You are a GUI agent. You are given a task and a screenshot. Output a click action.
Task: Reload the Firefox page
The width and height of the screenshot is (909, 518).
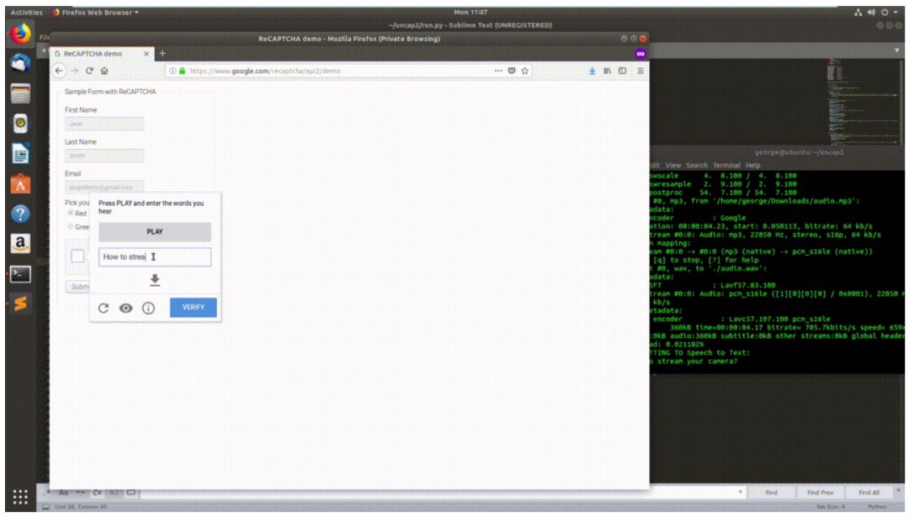coord(89,71)
